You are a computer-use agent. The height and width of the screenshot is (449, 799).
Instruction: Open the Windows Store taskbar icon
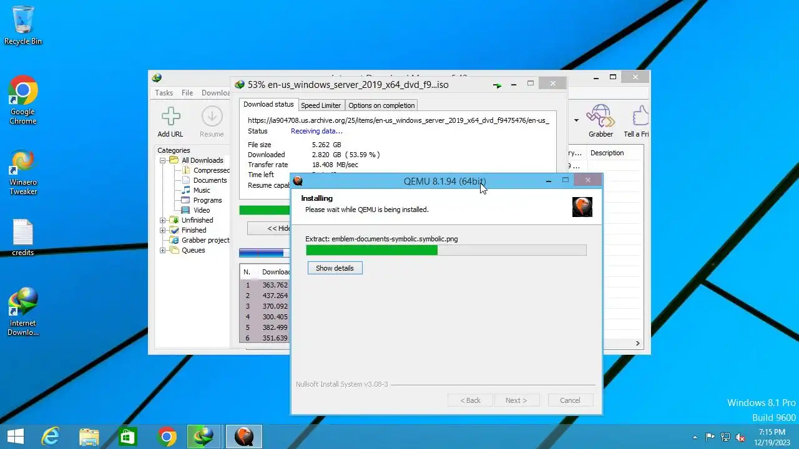pyautogui.click(x=127, y=437)
